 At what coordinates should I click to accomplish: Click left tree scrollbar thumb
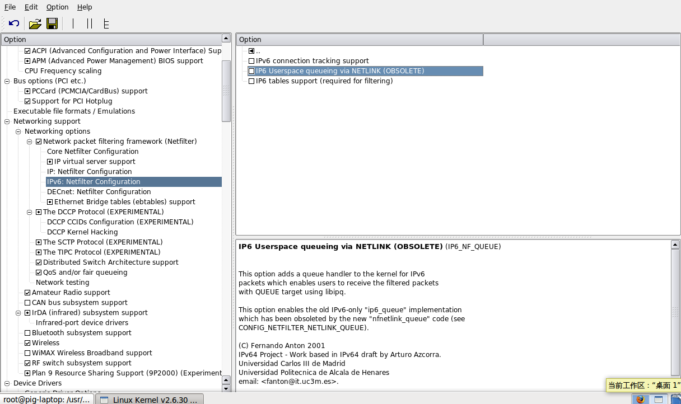point(226,91)
